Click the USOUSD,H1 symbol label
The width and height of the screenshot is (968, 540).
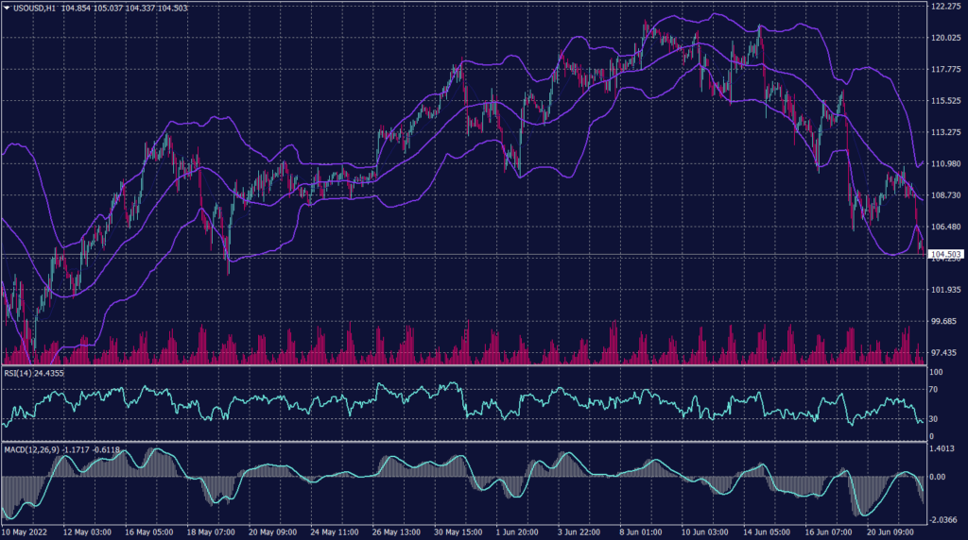[x=35, y=8]
